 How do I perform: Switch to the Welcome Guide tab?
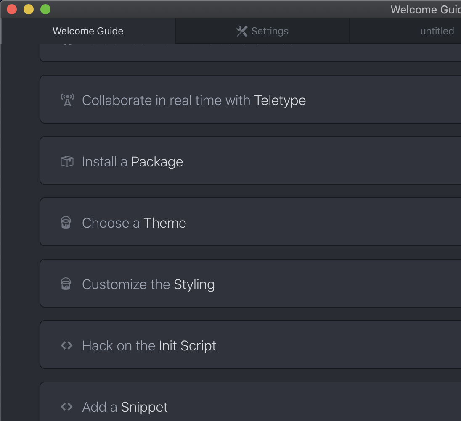tap(88, 31)
